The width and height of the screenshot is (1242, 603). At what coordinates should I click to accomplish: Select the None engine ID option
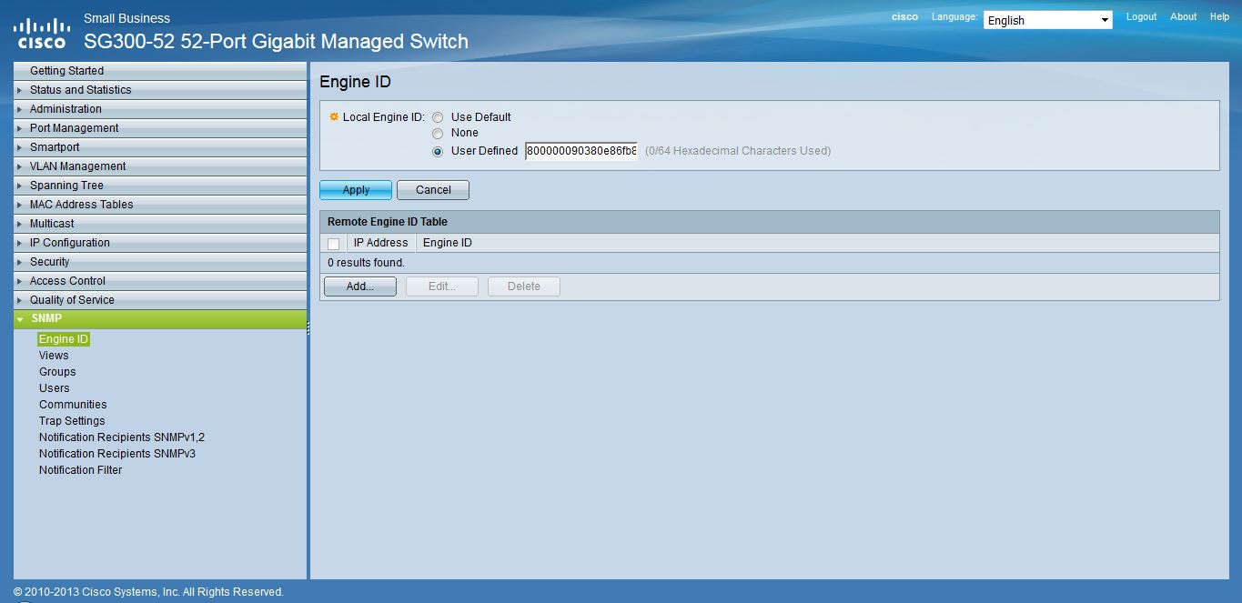(x=439, y=134)
